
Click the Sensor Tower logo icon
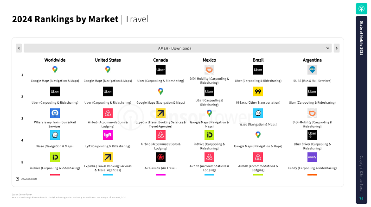tap(361, 9)
